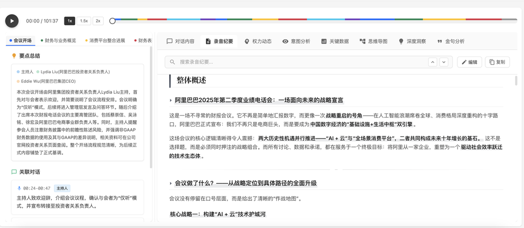This screenshot has height=228, width=524.
Task: Open the 关键数据 chart icon tab
Action: (335, 41)
